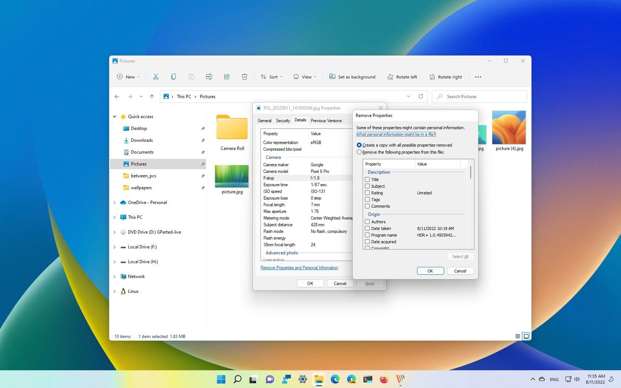Select the radio to remove selected properties
Screen dimensions: 621x388
click(x=359, y=152)
